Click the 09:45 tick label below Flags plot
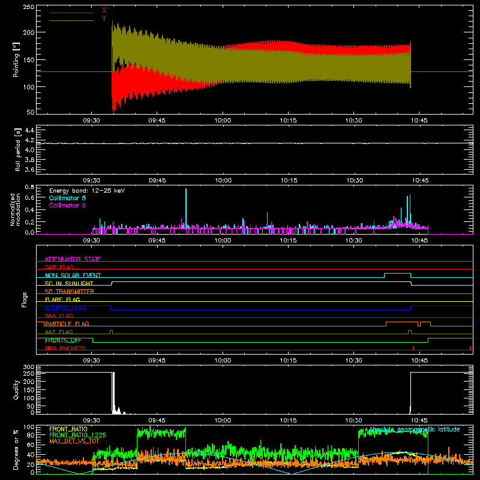This screenshot has width=480, height=480. pos(157,361)
